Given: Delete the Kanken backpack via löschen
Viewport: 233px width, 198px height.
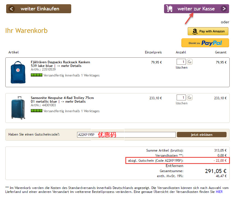Looking at the screenshot, I should click(181, 67).
